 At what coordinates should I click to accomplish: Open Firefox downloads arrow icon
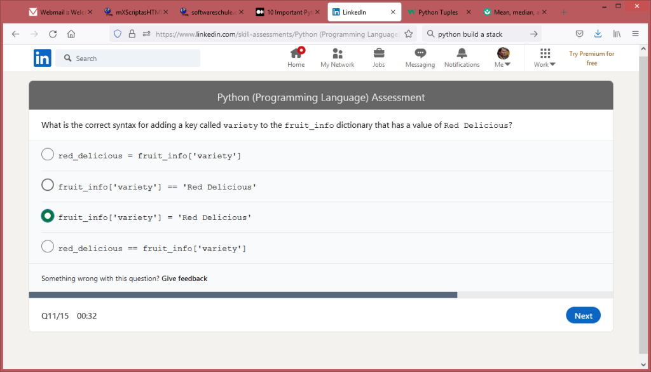pos(598,34)
